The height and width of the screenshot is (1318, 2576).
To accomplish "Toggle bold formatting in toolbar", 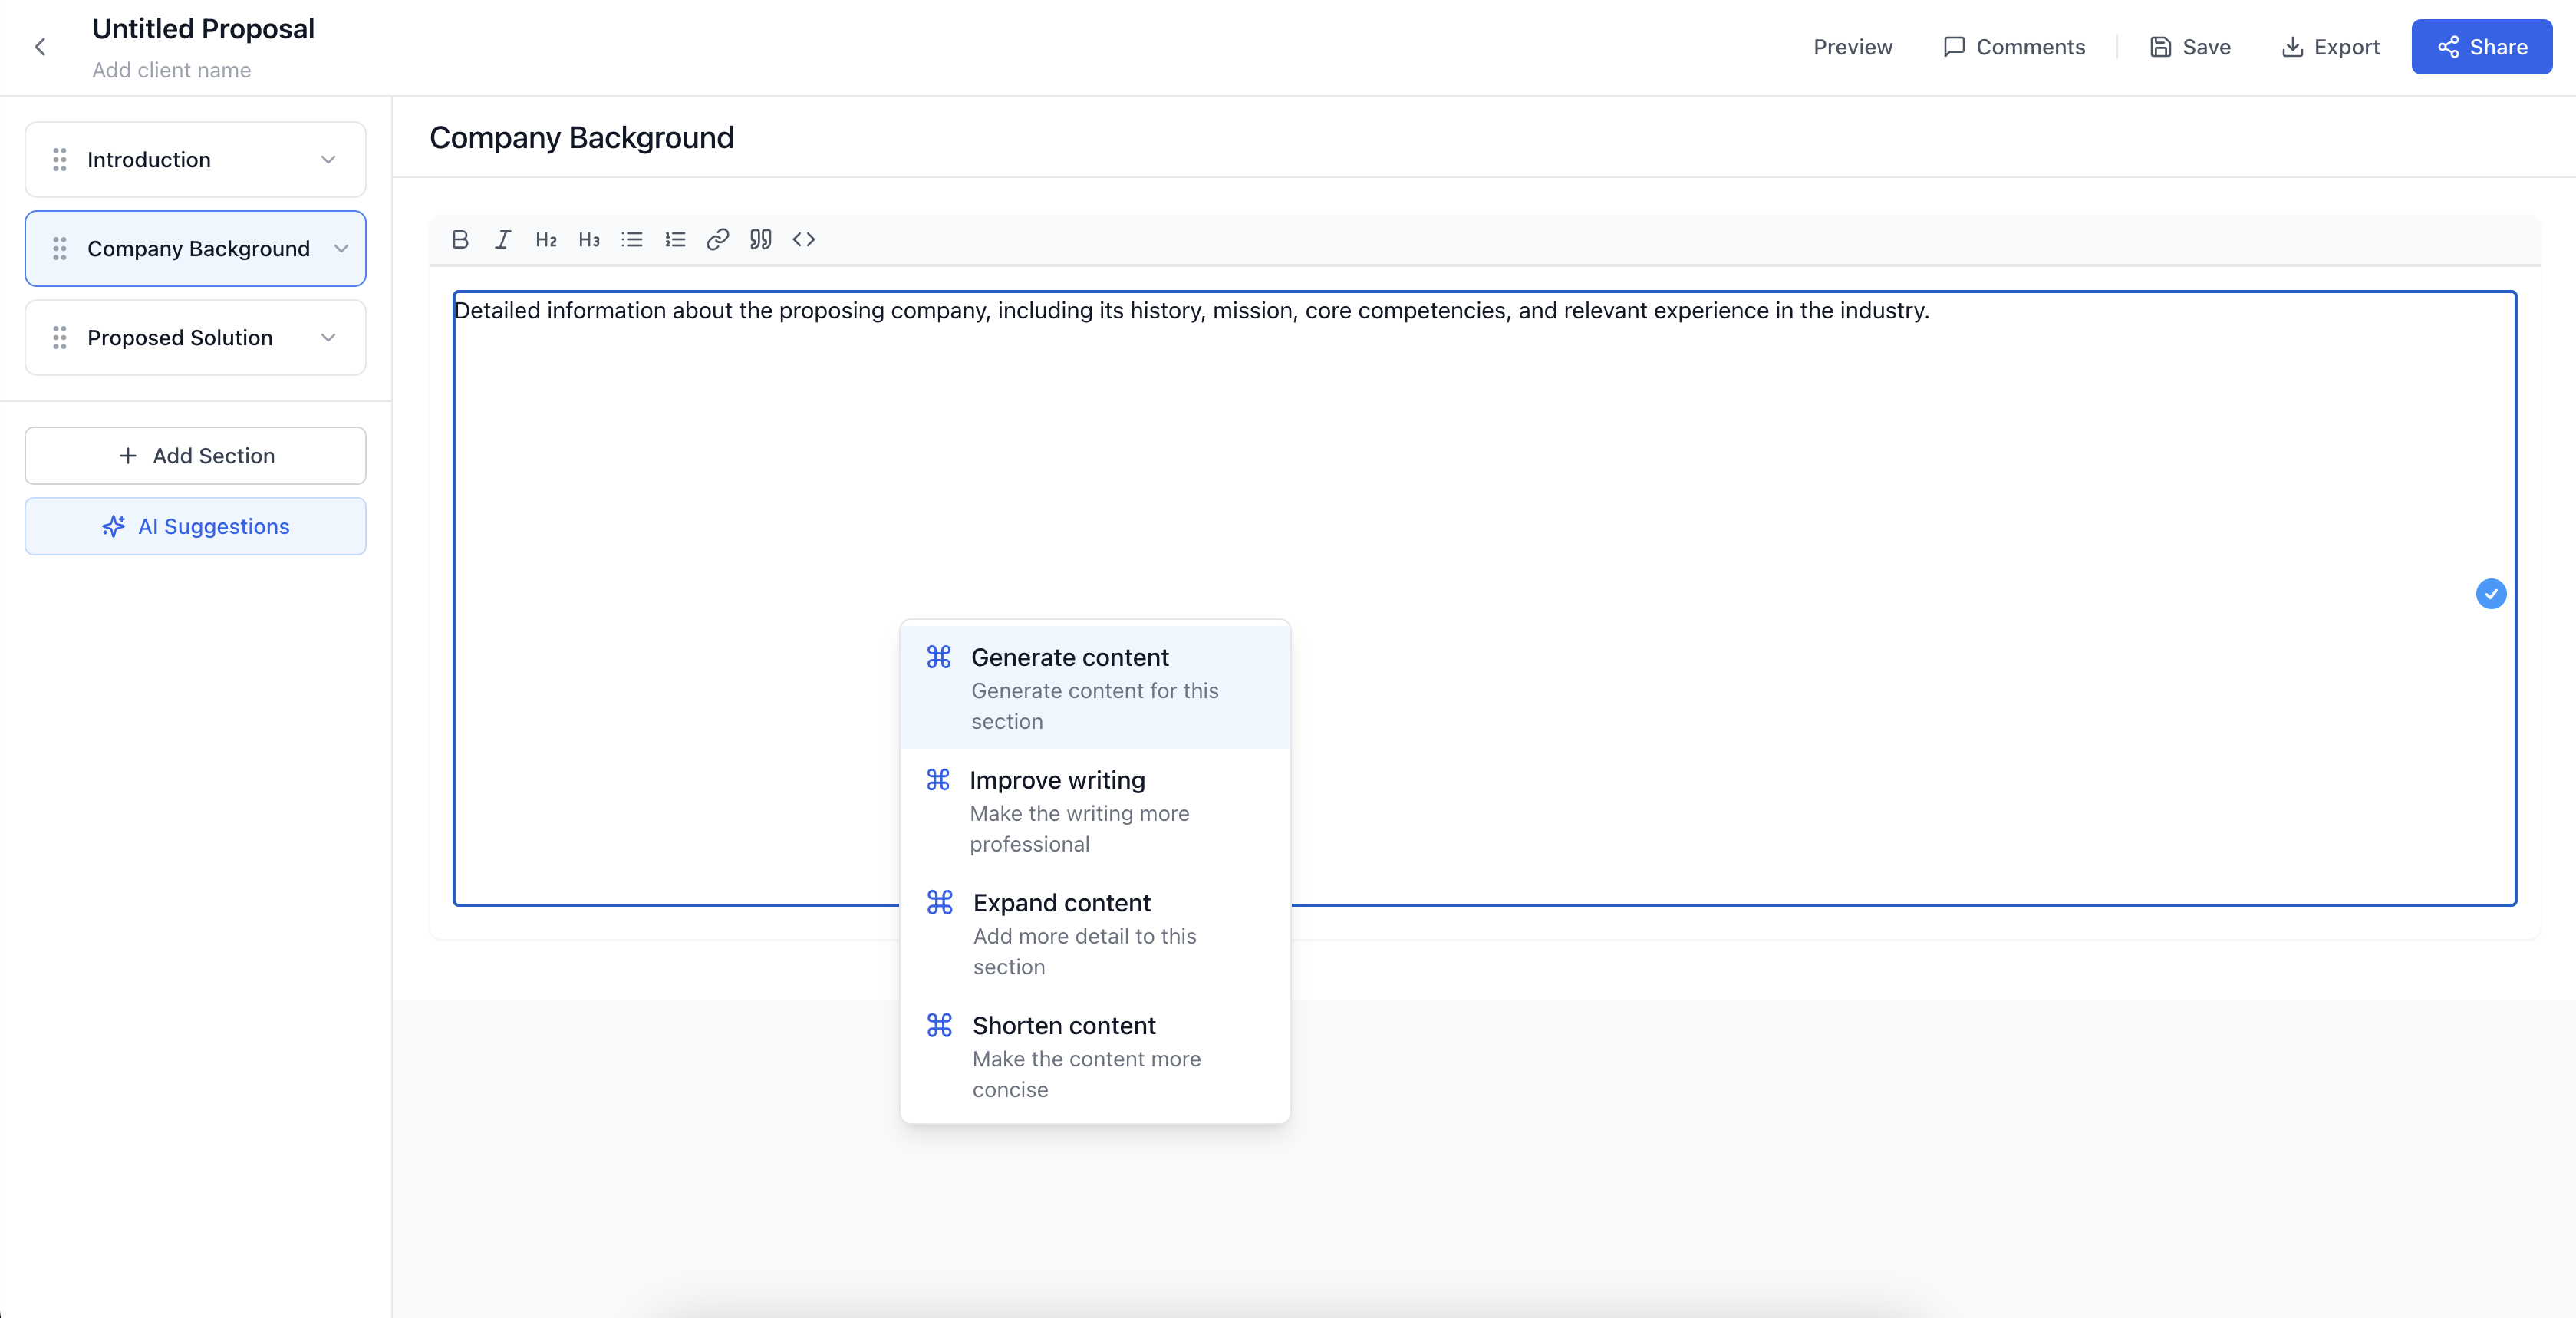I will tap(460, 239).
